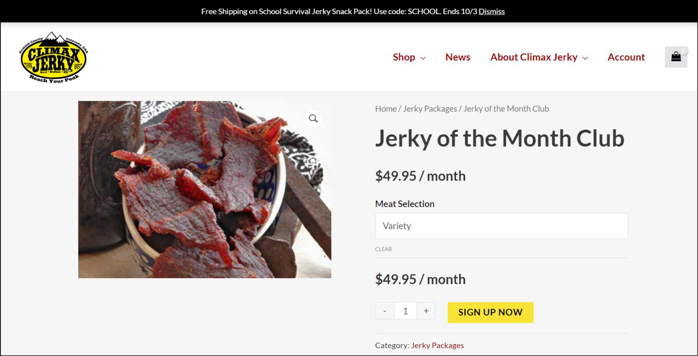Open the Jerky Packages category link
The image size is (698, 356).
[437, 345]
